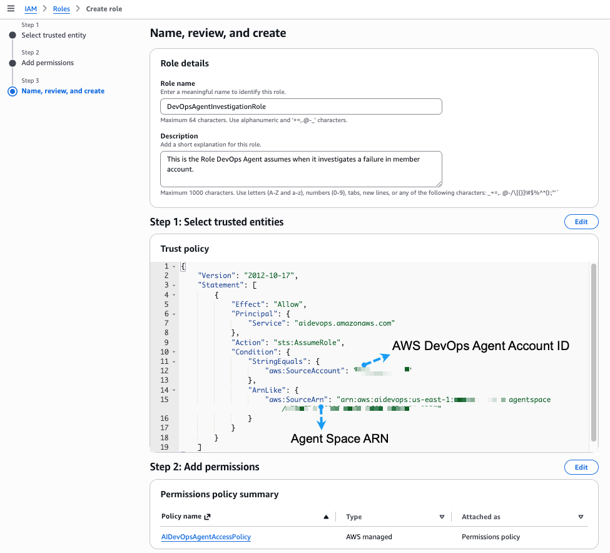Click the "Version" key in trust policy
Screen dimensions: 610x553
point(216,276)
